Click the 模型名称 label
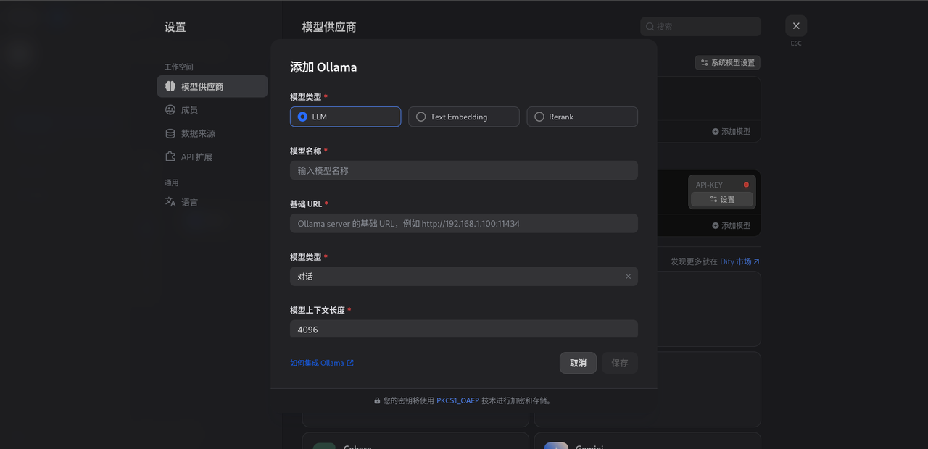This screenshot has height=449, width=928. coord(306,151)
